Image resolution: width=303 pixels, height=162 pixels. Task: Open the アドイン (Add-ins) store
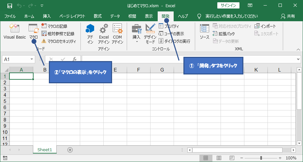90,34
